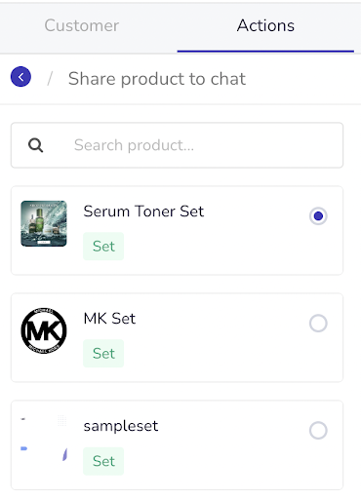Click the sampleset product name

(121, 426)
